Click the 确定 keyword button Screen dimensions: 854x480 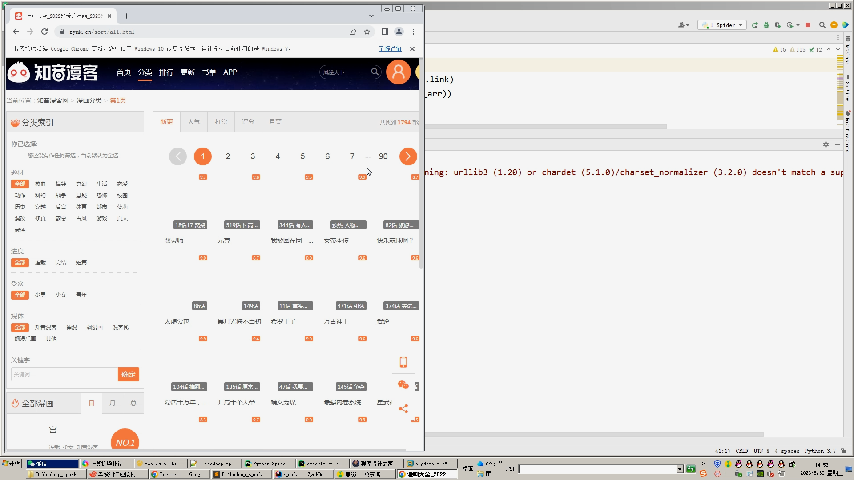click(x=129, y=374)
